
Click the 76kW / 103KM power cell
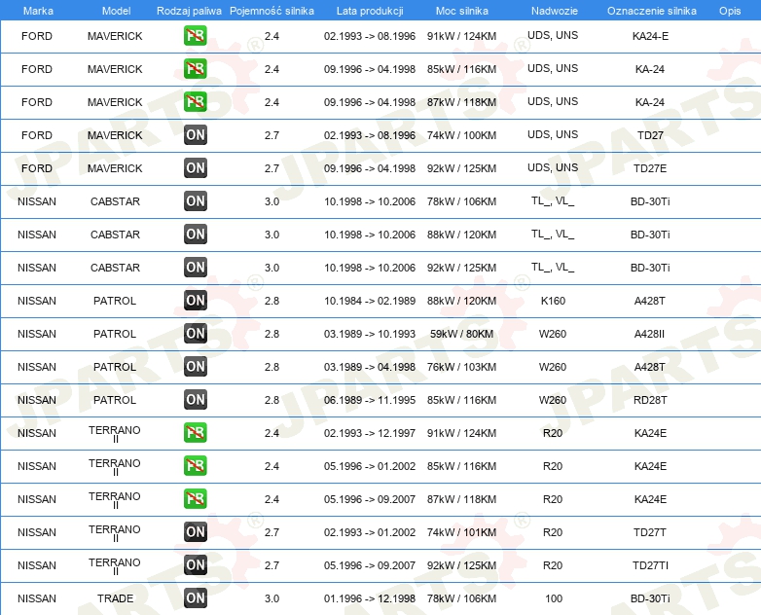tap(461, 367)
